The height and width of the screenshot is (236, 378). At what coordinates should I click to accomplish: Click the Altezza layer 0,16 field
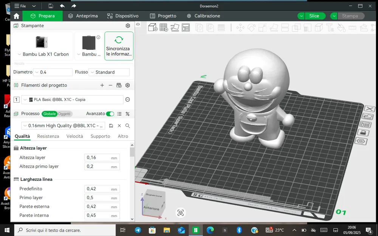(x=102, y=157)
